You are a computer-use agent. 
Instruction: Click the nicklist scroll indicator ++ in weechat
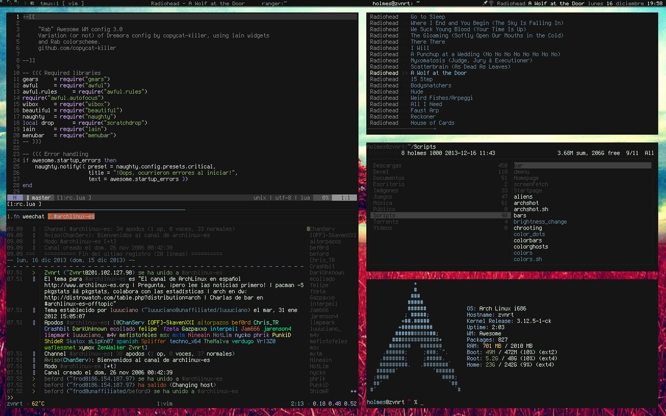click(x=353, y=391)
